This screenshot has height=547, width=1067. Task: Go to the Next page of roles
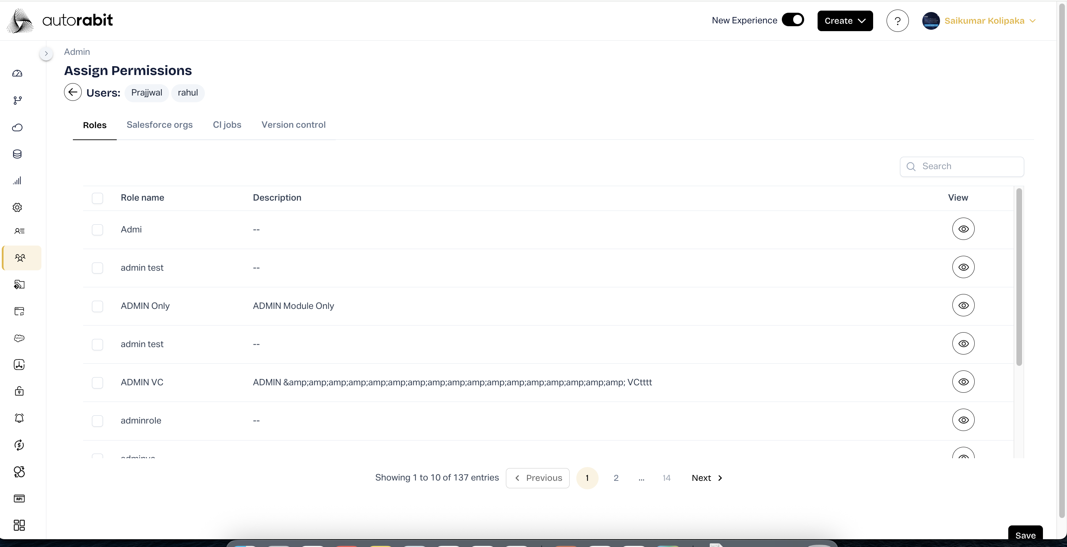pyautogui.click(x=706, y=478)
